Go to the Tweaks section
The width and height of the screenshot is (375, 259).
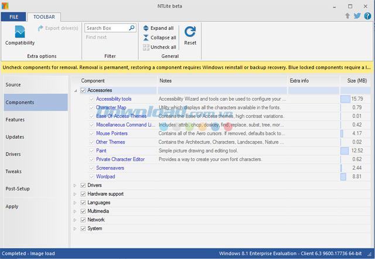[13, 172]
